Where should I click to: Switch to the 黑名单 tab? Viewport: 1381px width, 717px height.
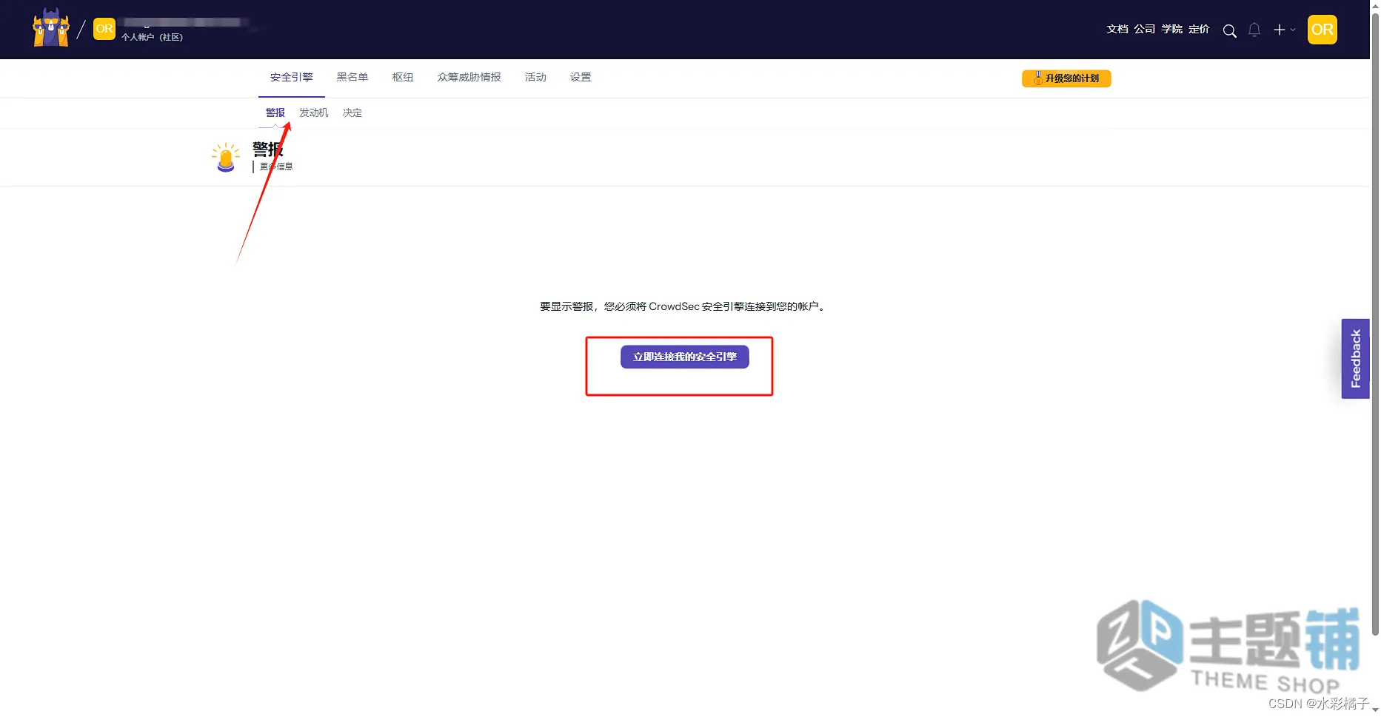352,77
